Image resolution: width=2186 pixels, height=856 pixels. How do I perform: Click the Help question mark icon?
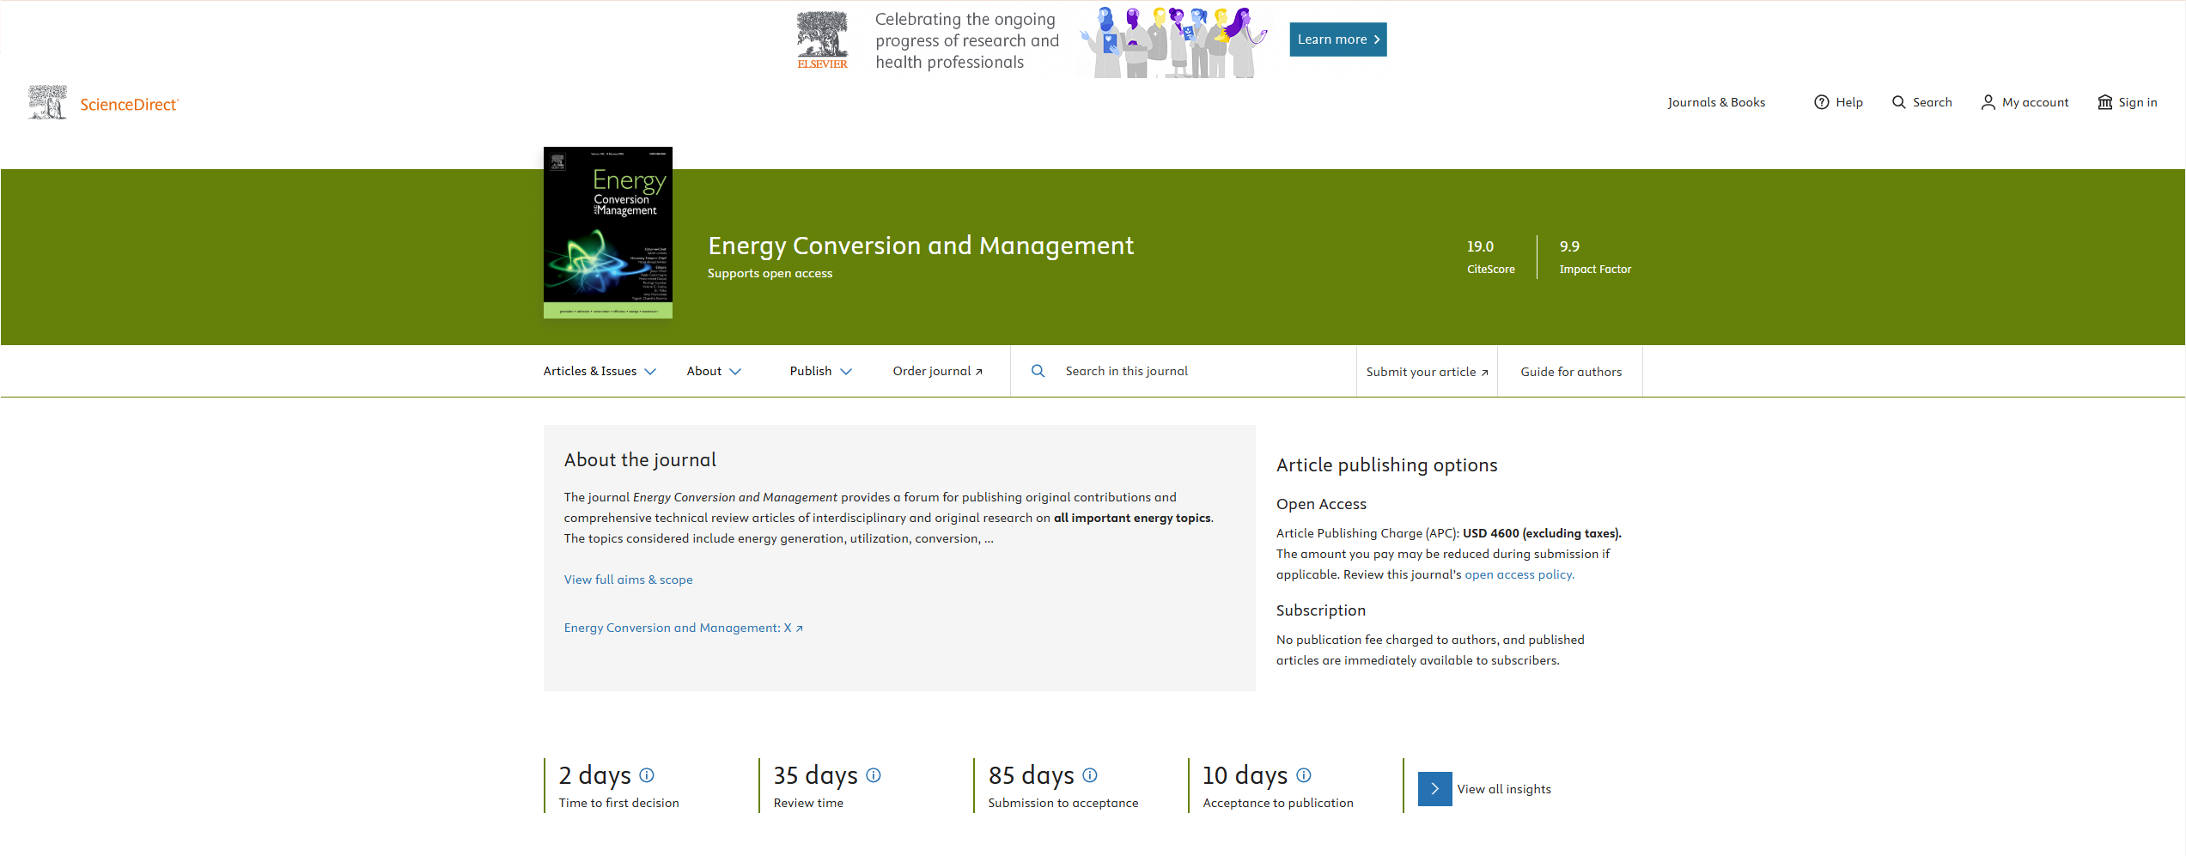click(1821, 102)
